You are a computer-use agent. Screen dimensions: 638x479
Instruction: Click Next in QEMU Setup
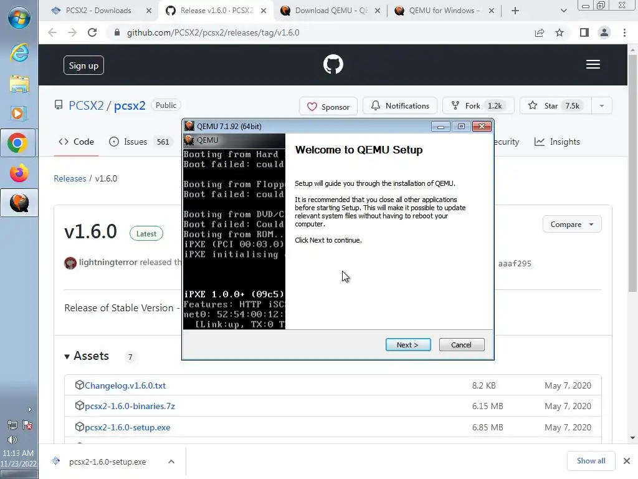pyautogui.click(x=408, y=344)
